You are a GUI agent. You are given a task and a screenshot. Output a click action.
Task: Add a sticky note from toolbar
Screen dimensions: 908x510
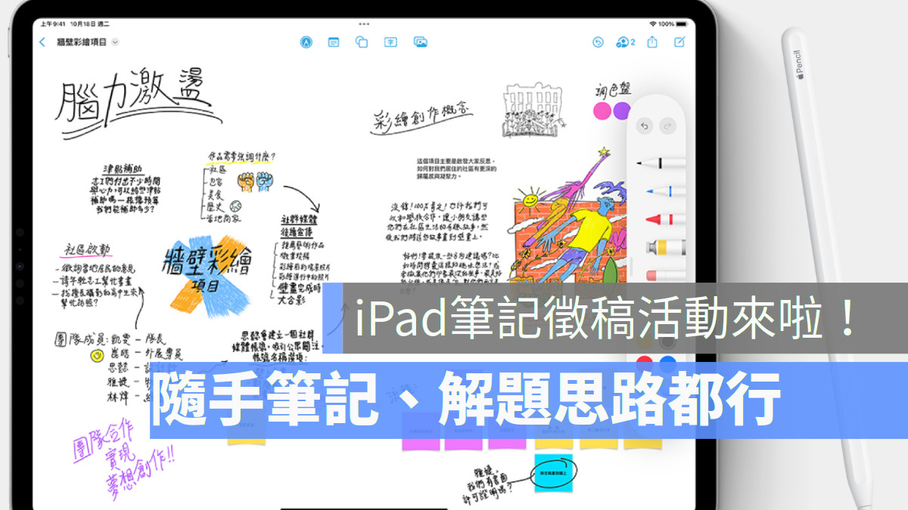(333, 42)
